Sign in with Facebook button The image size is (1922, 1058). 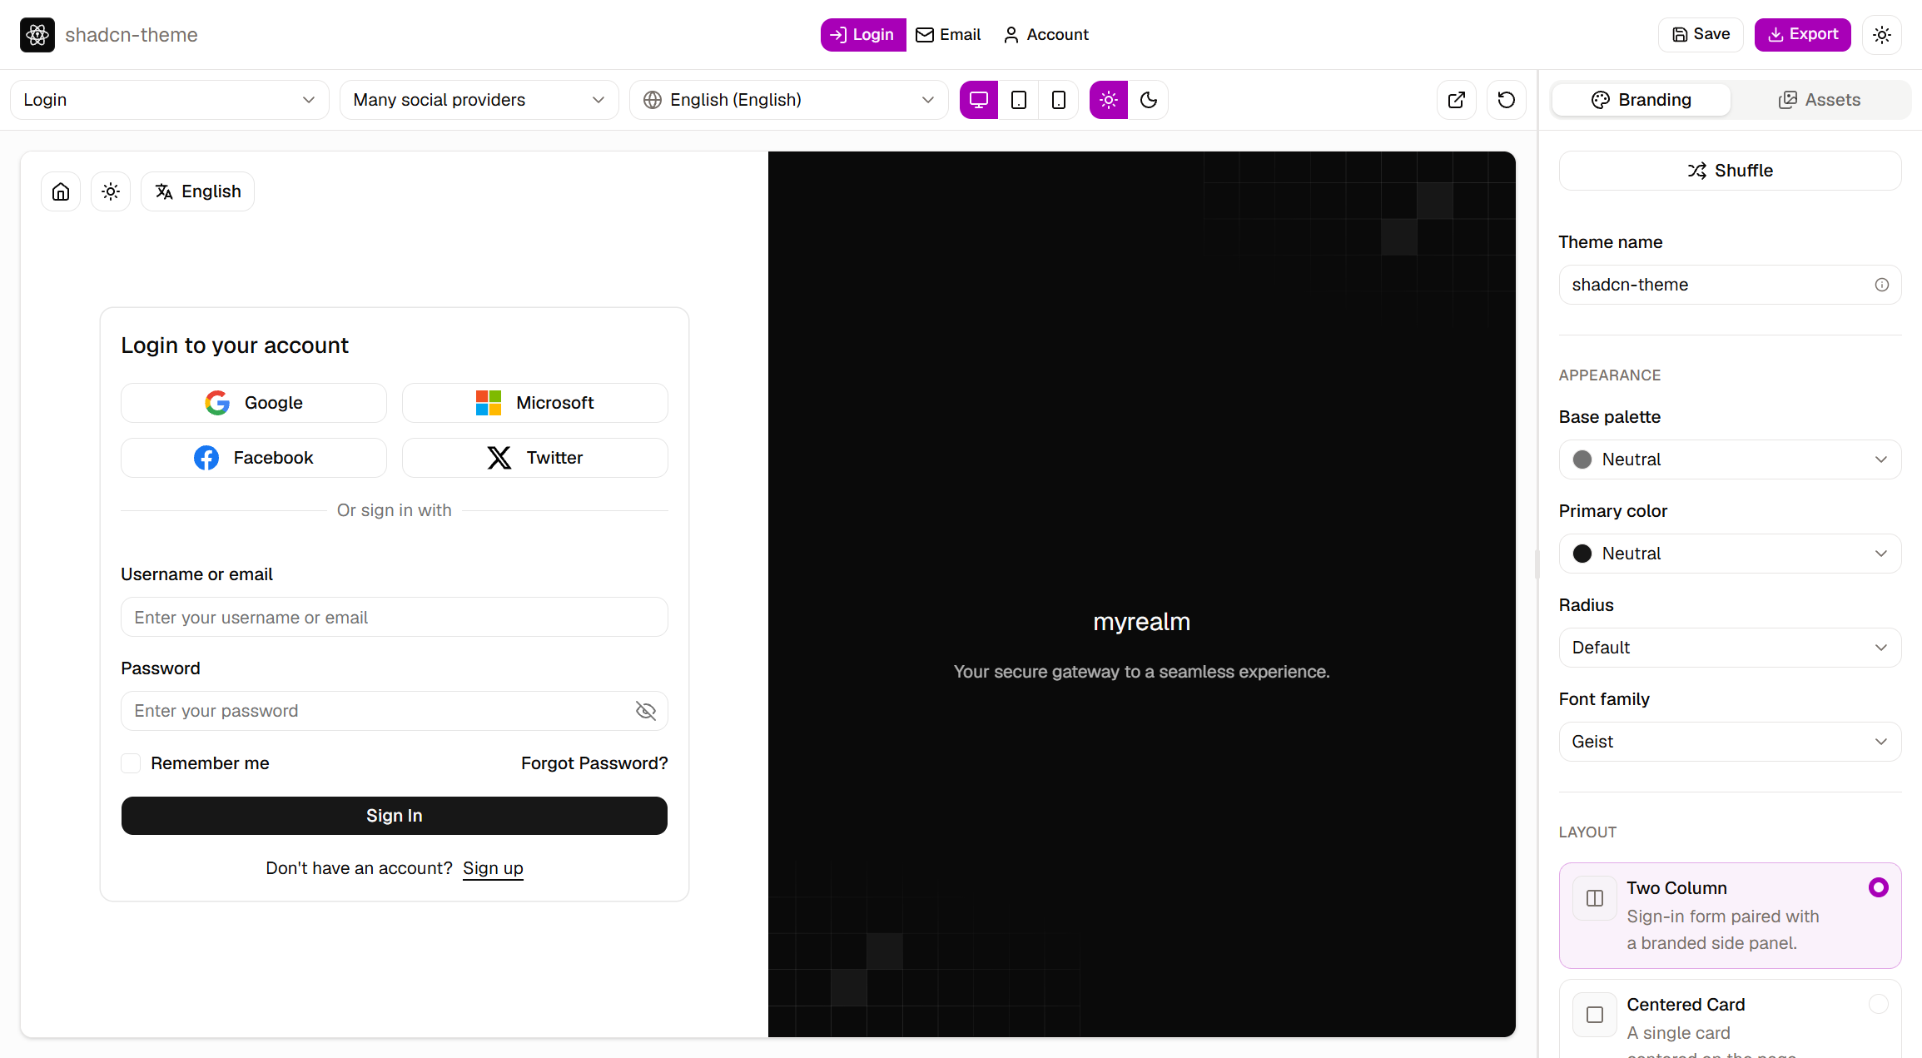tap(254, 458)
